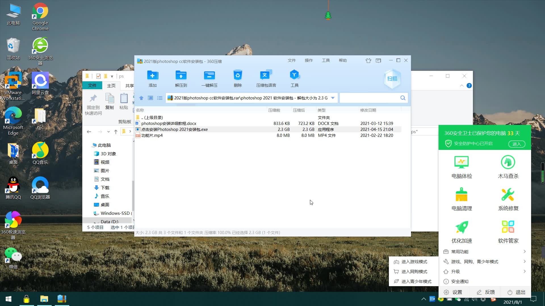Screen dimensions: 545x306
Task: Open Google Chrome desktop shortcut
Action: tap(40, 17)
